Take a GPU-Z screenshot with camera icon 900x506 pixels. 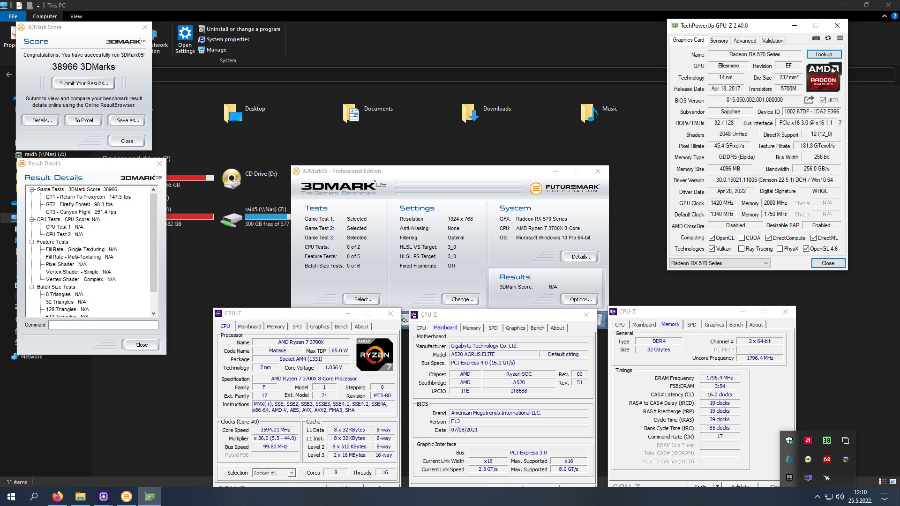click(816, 38)
